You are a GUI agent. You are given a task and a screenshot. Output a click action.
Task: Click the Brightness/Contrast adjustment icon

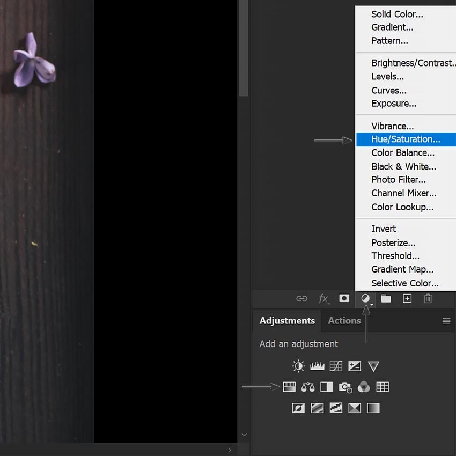coord(298,366)
